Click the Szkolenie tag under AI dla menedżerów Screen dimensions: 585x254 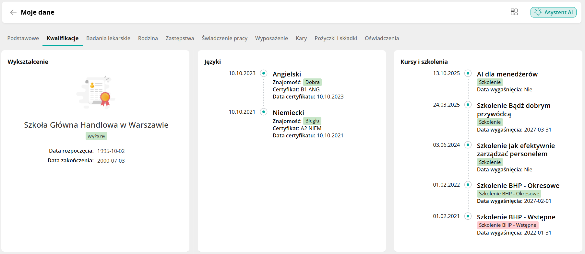pos(490,82)
